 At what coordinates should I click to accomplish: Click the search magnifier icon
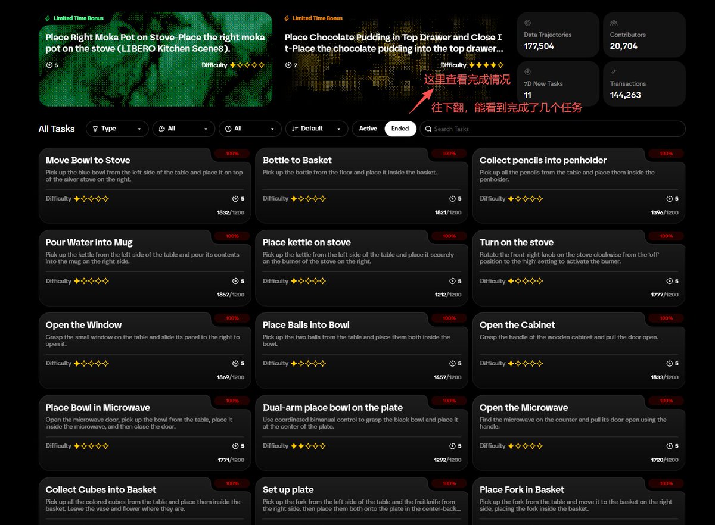(x=428, y=129)
